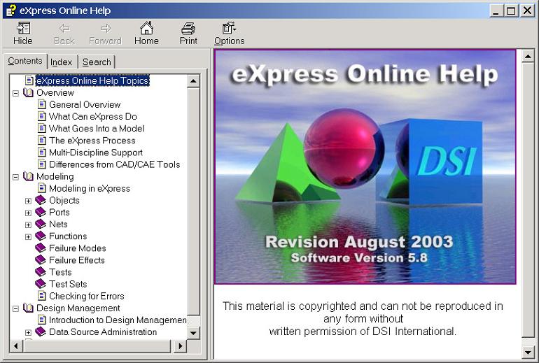Click the Test Sets book icon
This screenshot has height=363, width=539.
click(41, 284)
